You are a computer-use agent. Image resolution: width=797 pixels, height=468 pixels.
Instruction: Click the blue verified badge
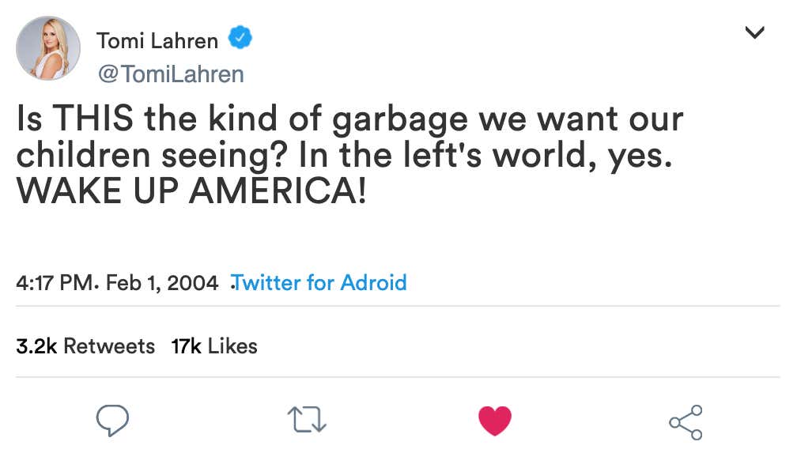pyautogui.click(x=240, y=38)
